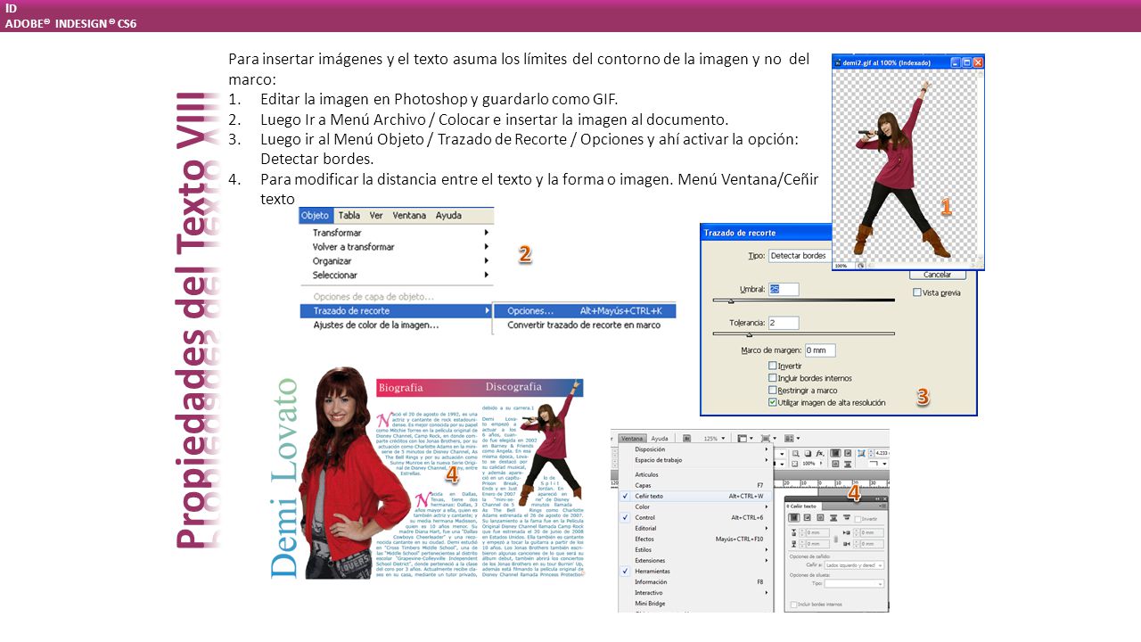Choose Trazado de recorte menu item
The height and width of the screenshot is (642, 1141).
396,311
